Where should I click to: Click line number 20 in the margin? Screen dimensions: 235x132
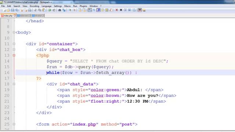7,95
